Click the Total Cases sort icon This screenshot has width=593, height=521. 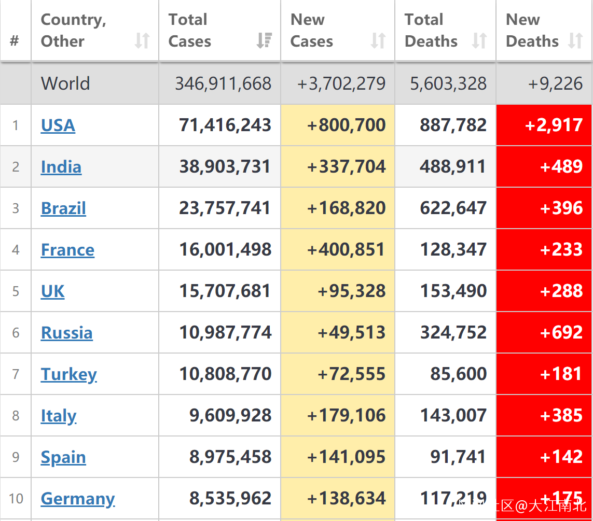pos(265,40)
